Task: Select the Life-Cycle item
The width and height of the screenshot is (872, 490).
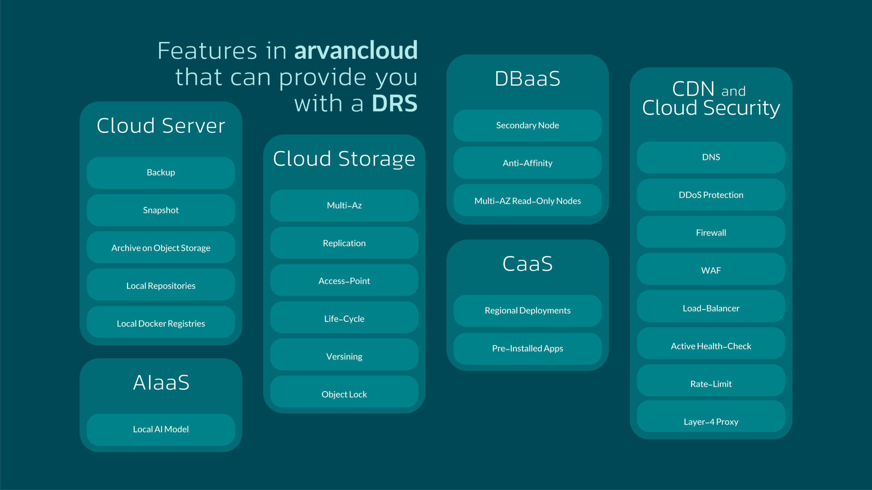Action: point(344,319)
